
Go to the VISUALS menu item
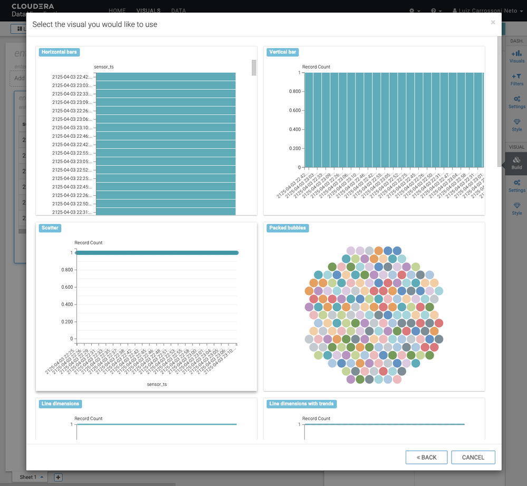148,11
